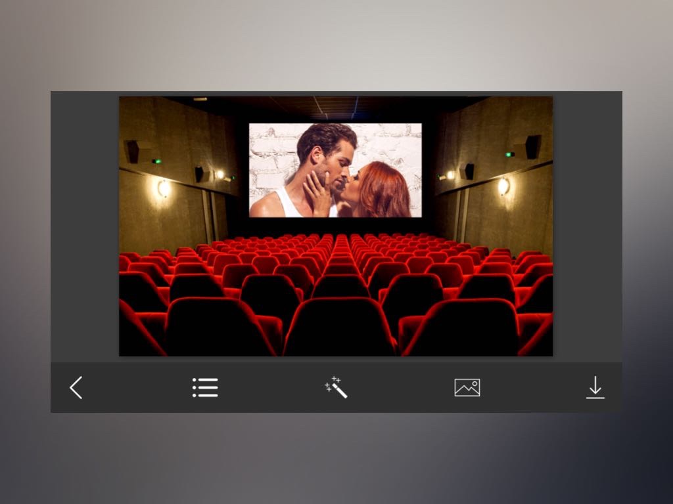This screenshot has height=504, width=673.
Task: Go back using the left chevron arrow
Action: (76, 388)
